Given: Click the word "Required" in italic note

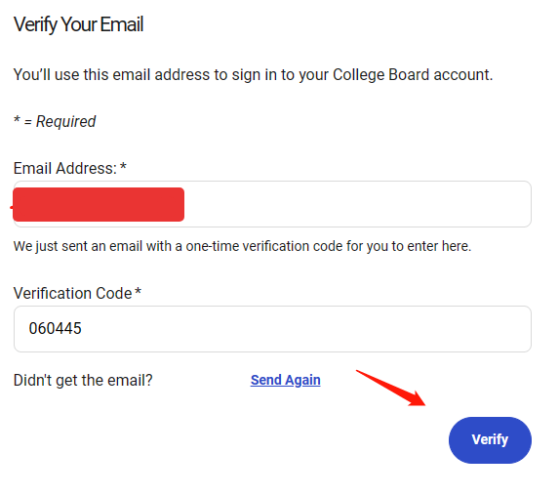Looking at the screenshot, I should (x=66, y=121).
